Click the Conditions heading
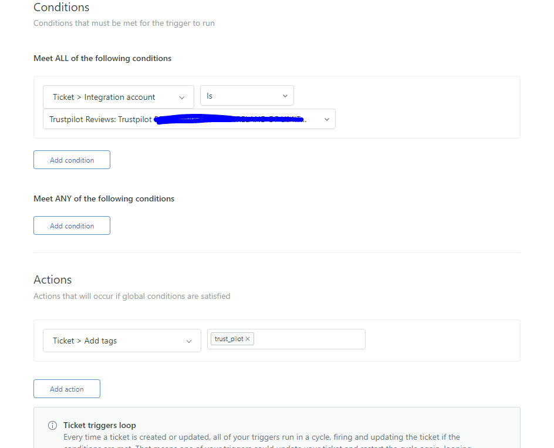Screen dimensions: 554x448 pyautogui.click(x=61, y=8)
